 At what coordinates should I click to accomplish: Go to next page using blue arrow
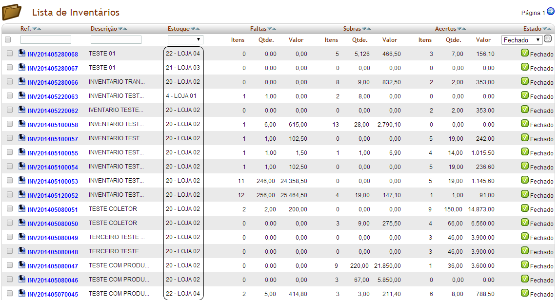click(x=551, y=12)
